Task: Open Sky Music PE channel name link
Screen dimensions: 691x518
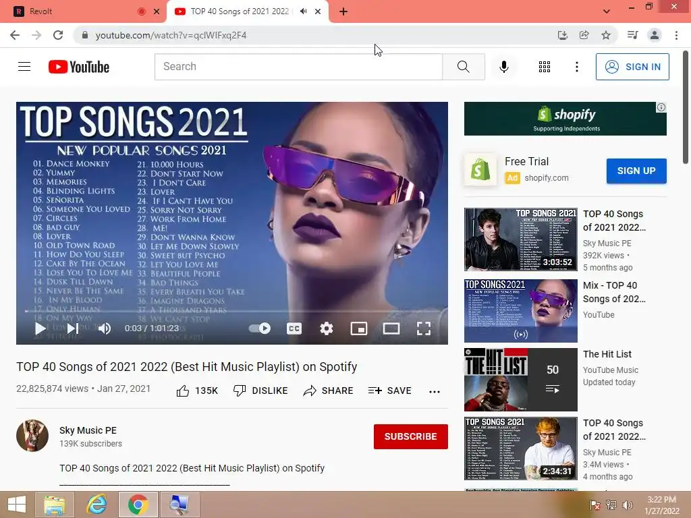Action: pyautogui.click(x=88, y=430)
